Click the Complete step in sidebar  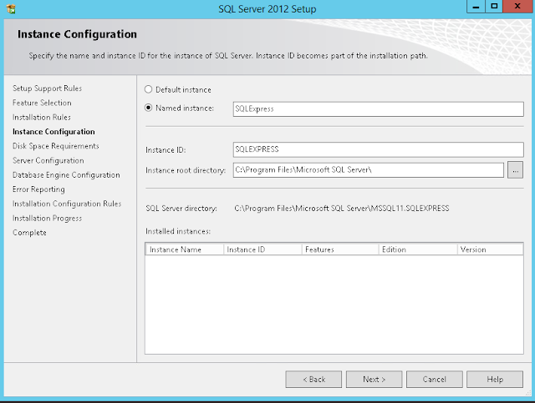(29, 233)
